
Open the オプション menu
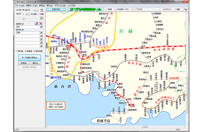tap(60, 6)
